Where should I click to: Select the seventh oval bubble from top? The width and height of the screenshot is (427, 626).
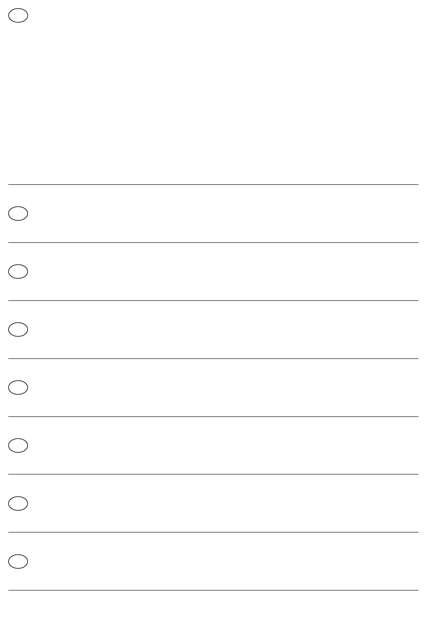18,503
